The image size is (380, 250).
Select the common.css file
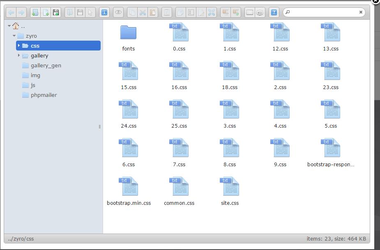click(179, 191)
